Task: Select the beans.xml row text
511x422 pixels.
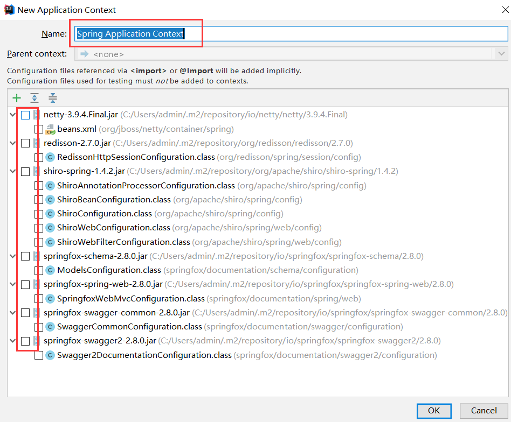Action: click(146, 129)
